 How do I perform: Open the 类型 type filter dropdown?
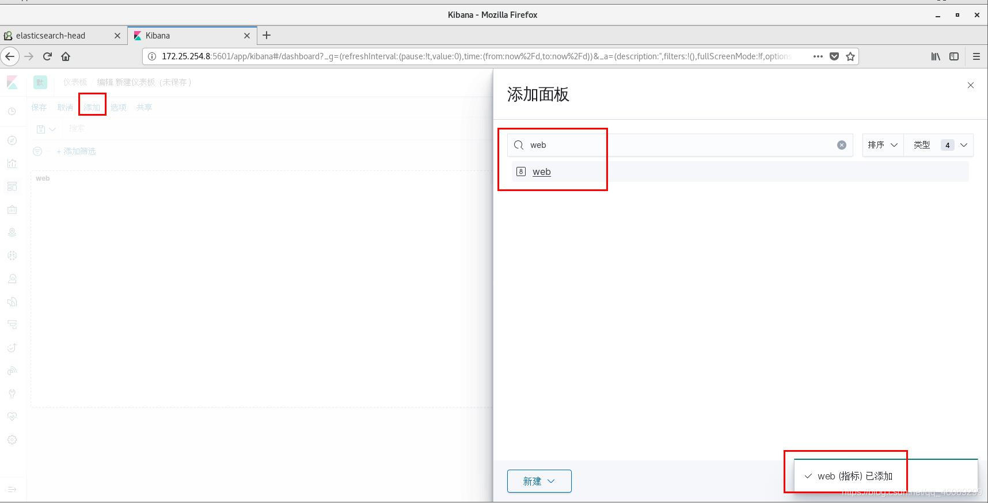coord(939,145)
